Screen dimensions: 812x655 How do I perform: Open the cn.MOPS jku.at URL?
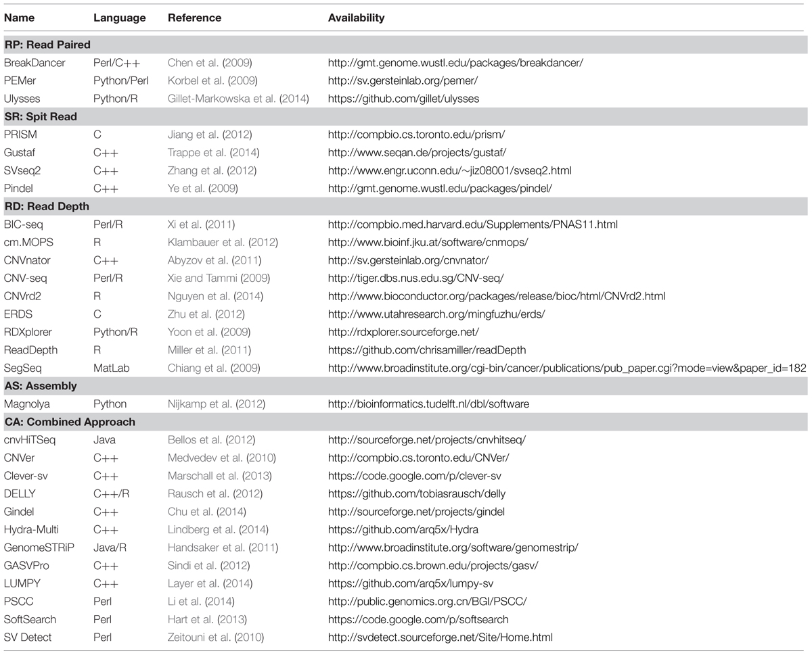(x=428, y=242)
